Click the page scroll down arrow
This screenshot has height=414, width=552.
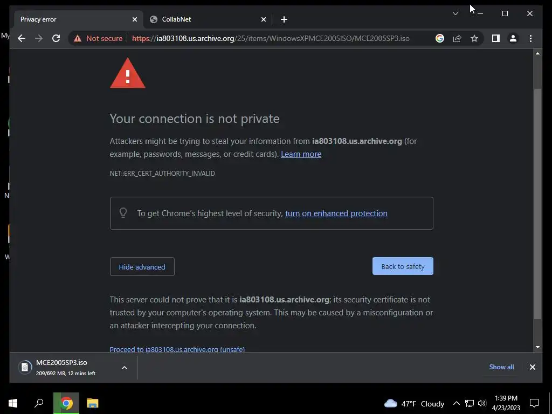point(537,347)
